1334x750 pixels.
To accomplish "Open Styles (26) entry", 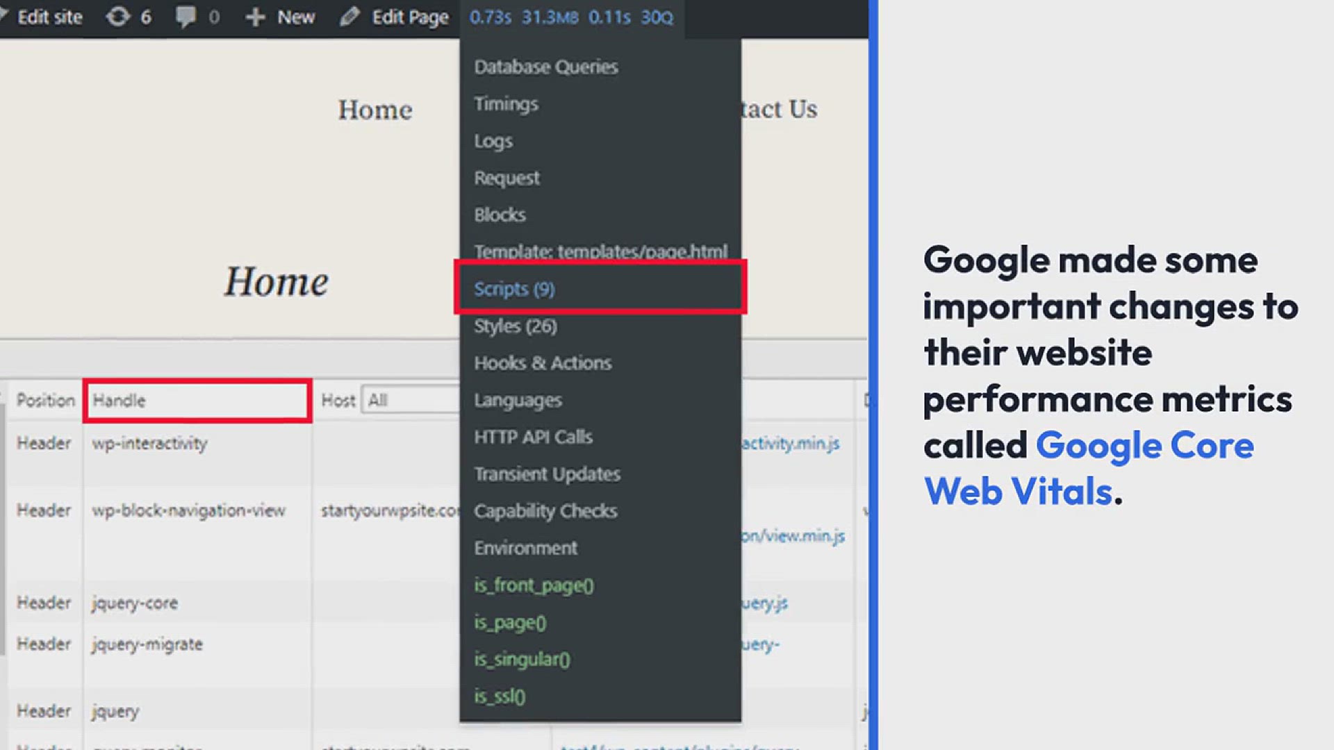I will coord(515,326).
